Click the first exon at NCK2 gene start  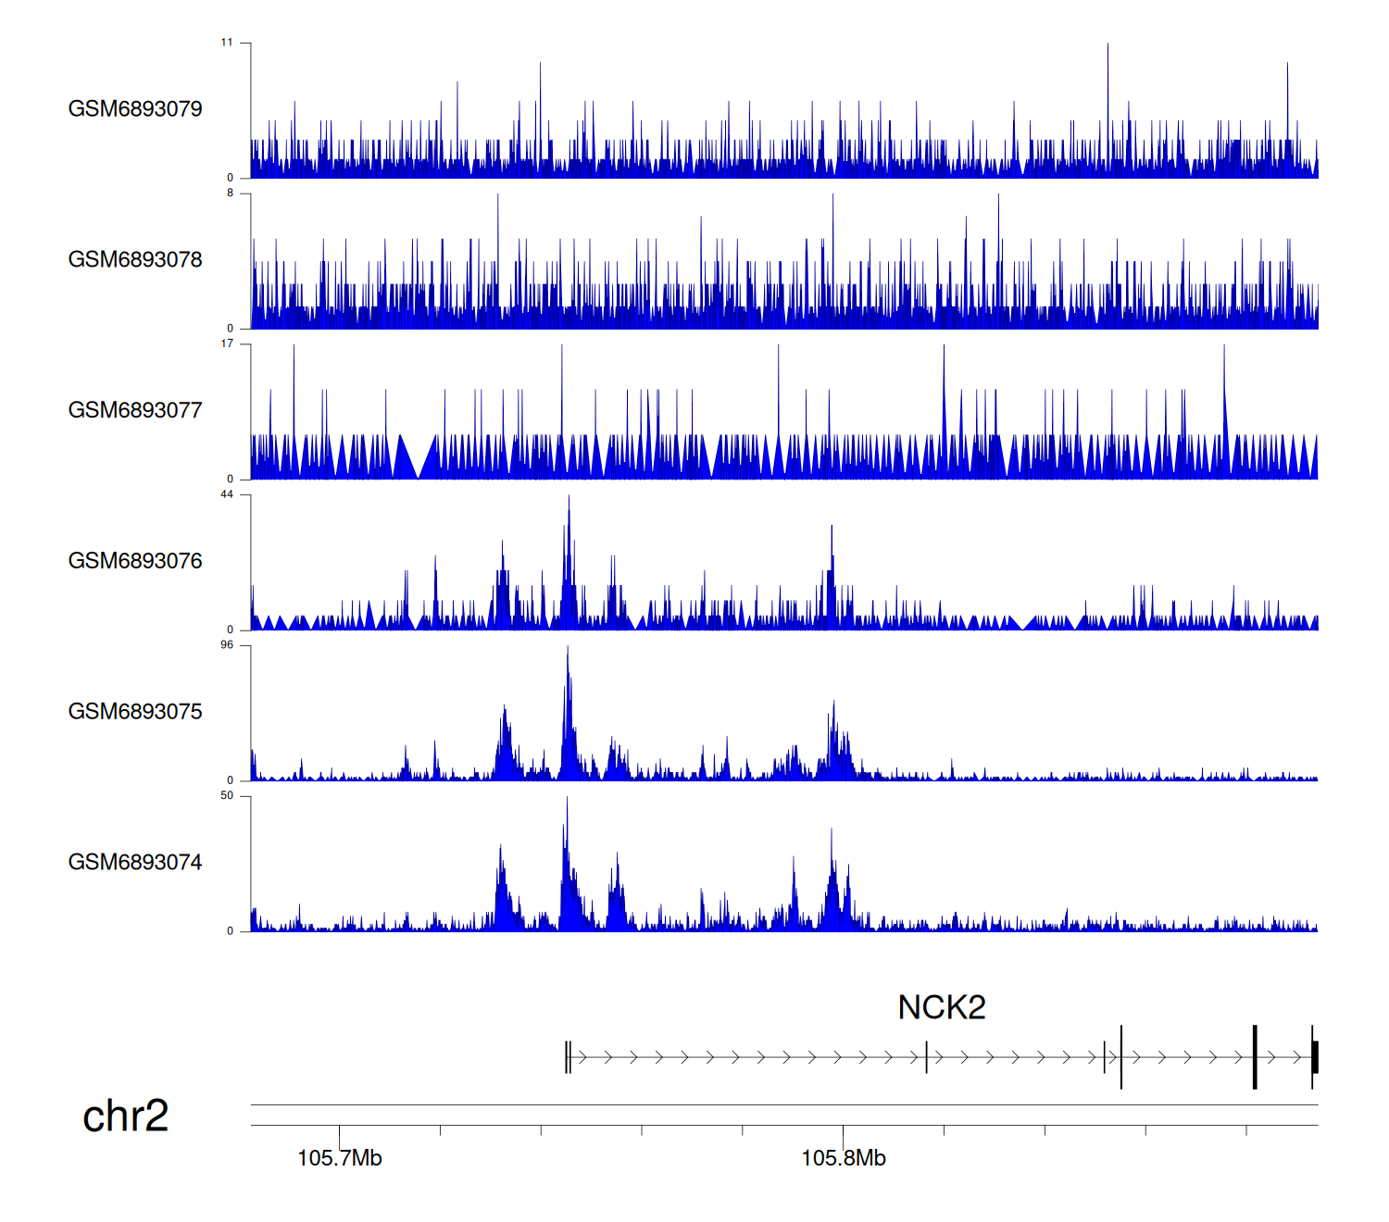pos(568,1057)
